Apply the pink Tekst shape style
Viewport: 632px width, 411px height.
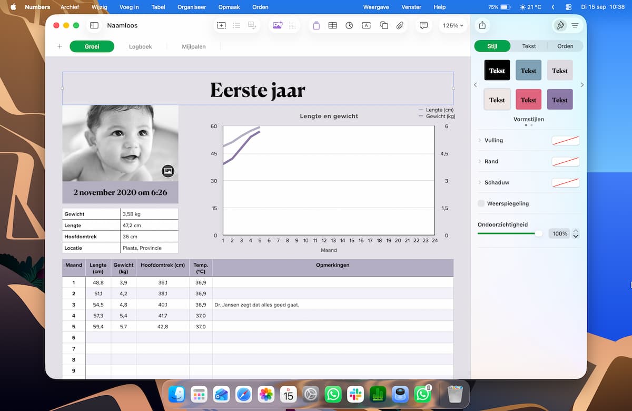pos(528,100)
